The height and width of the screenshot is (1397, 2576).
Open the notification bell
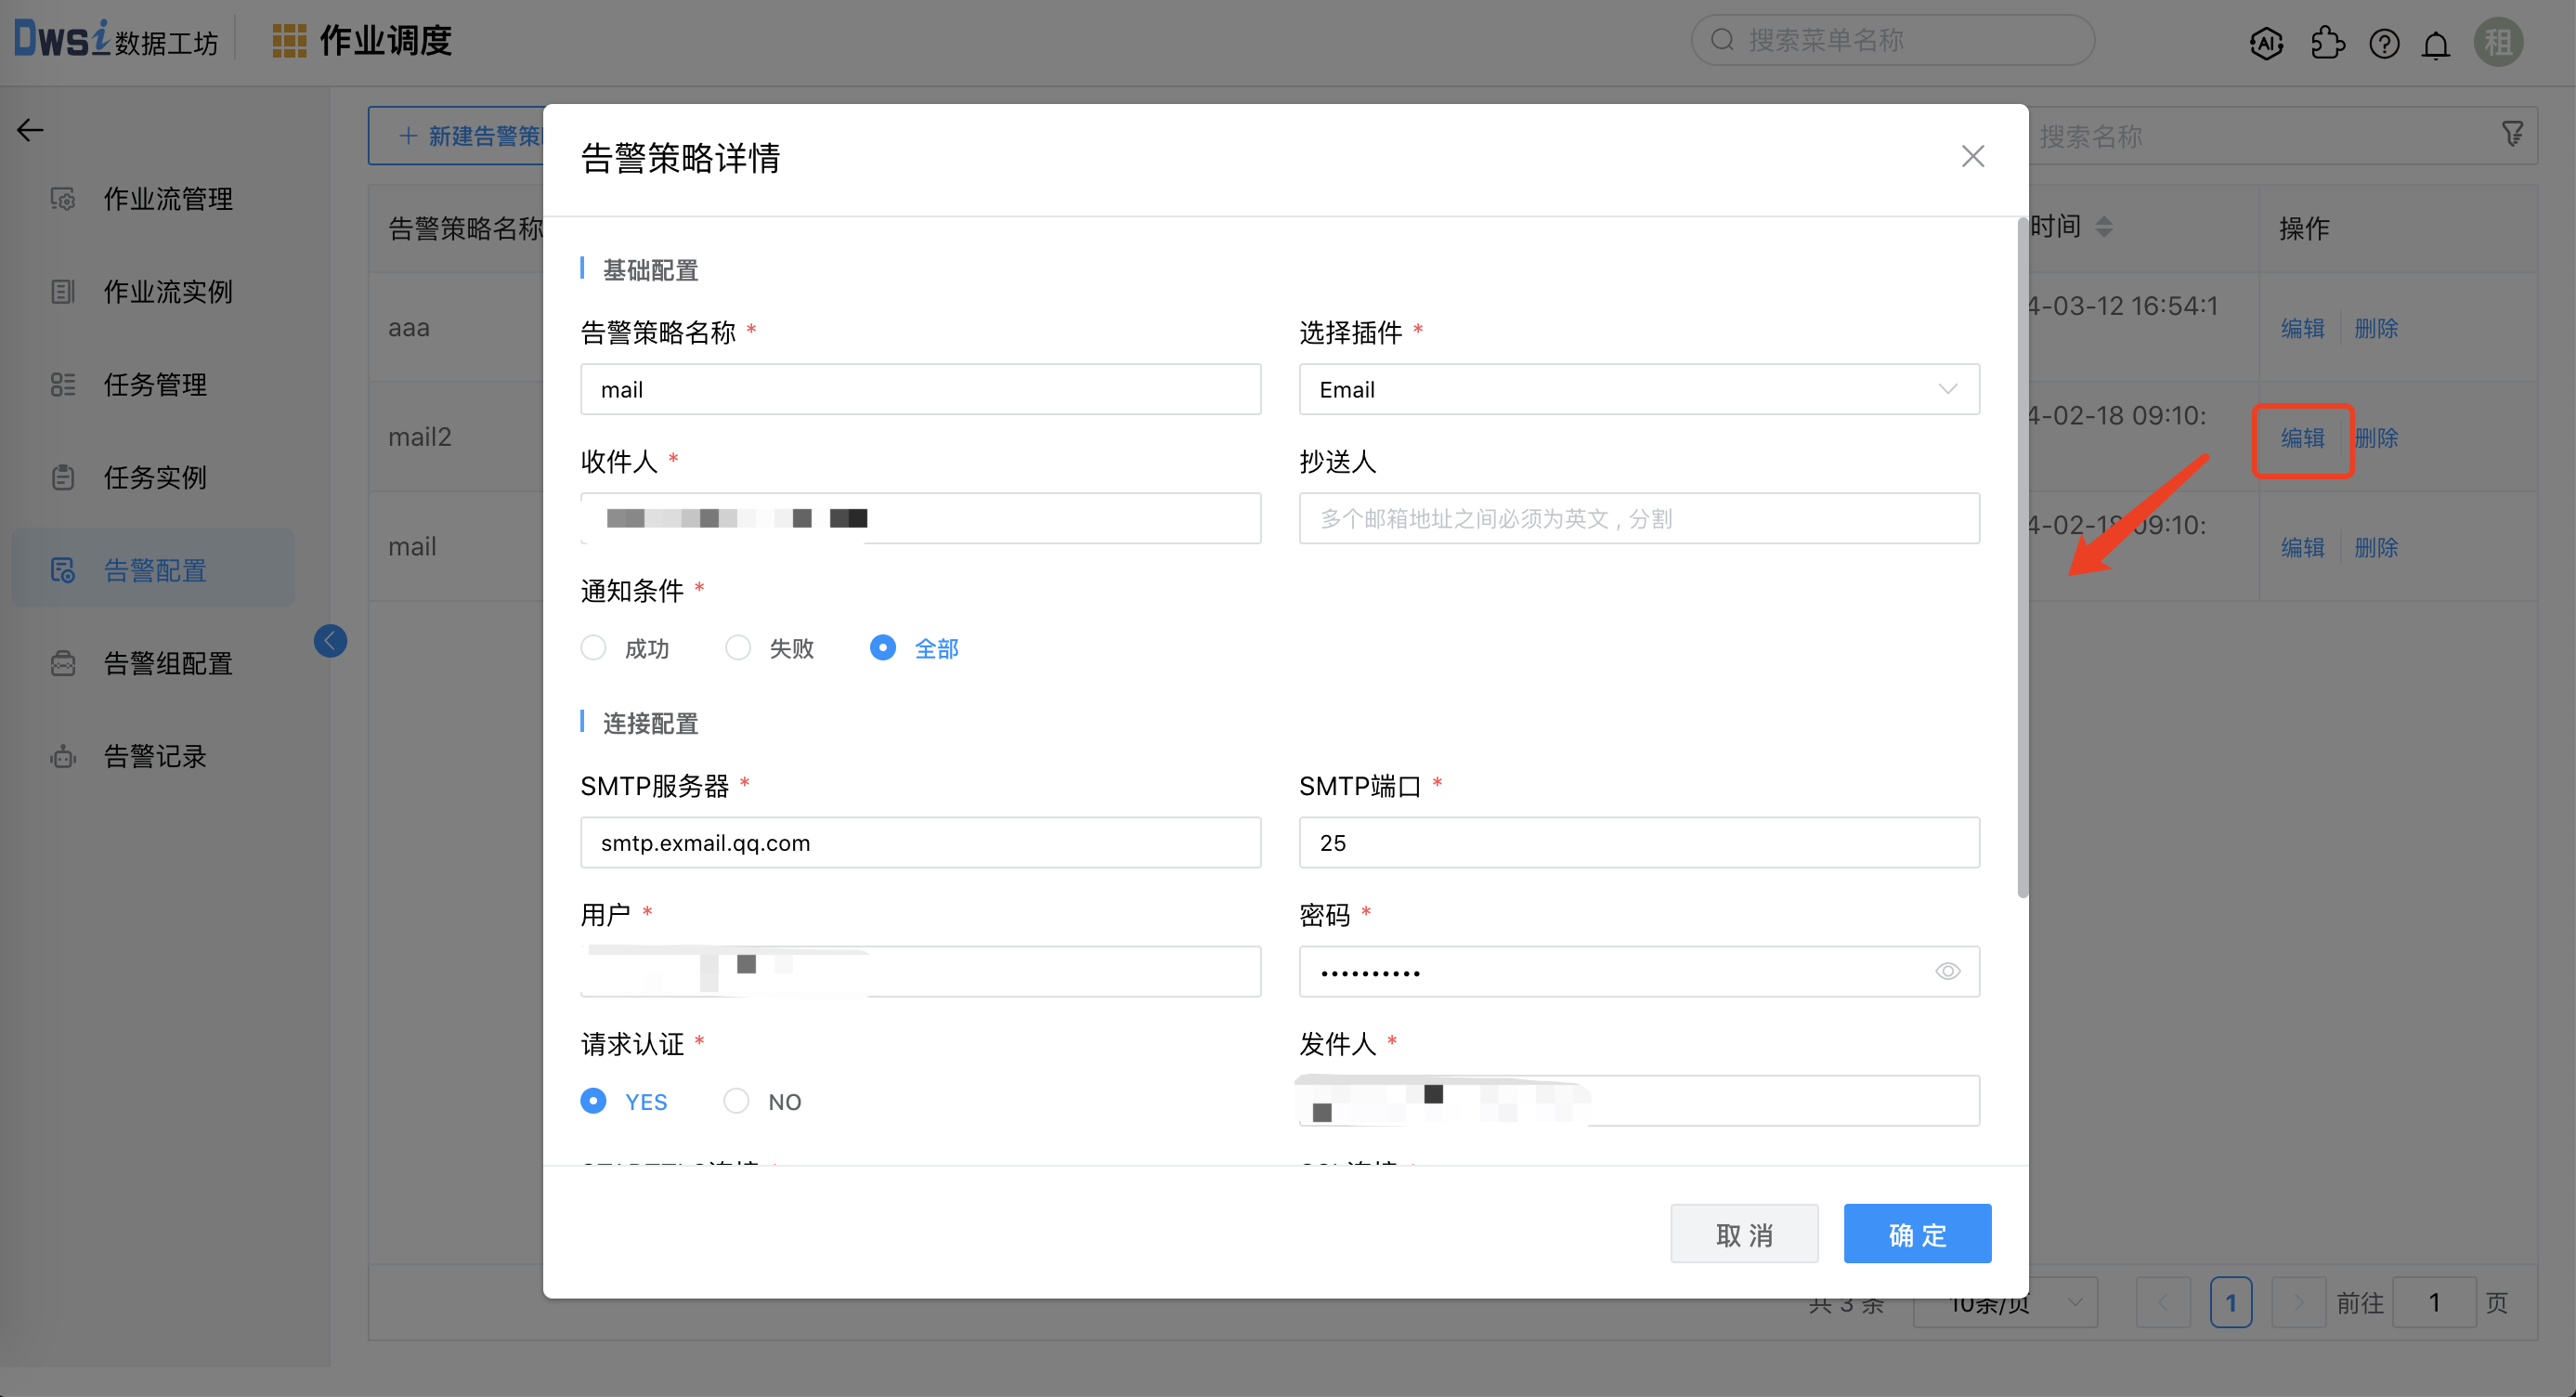click(x=2436, y=43)
